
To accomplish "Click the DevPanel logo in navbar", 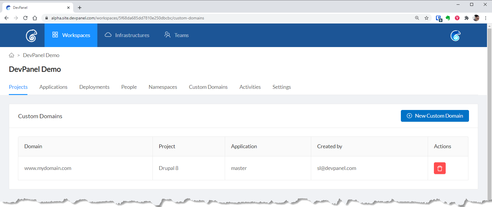I will [31, 36].
